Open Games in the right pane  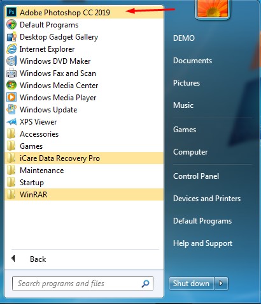pos(185,130)
